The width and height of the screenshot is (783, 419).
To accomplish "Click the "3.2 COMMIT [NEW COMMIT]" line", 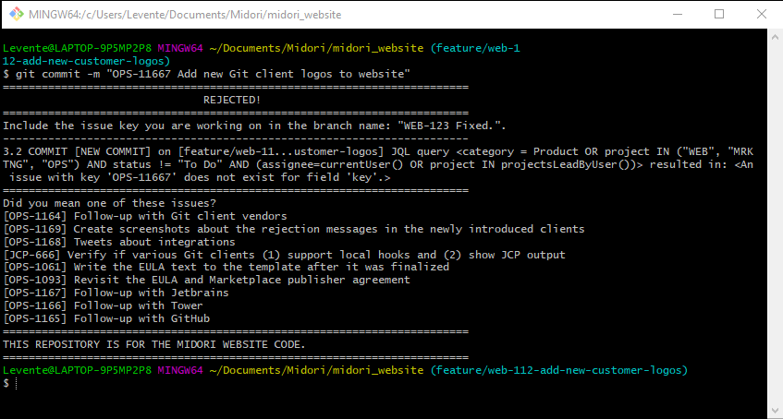I will click(378, 151).
